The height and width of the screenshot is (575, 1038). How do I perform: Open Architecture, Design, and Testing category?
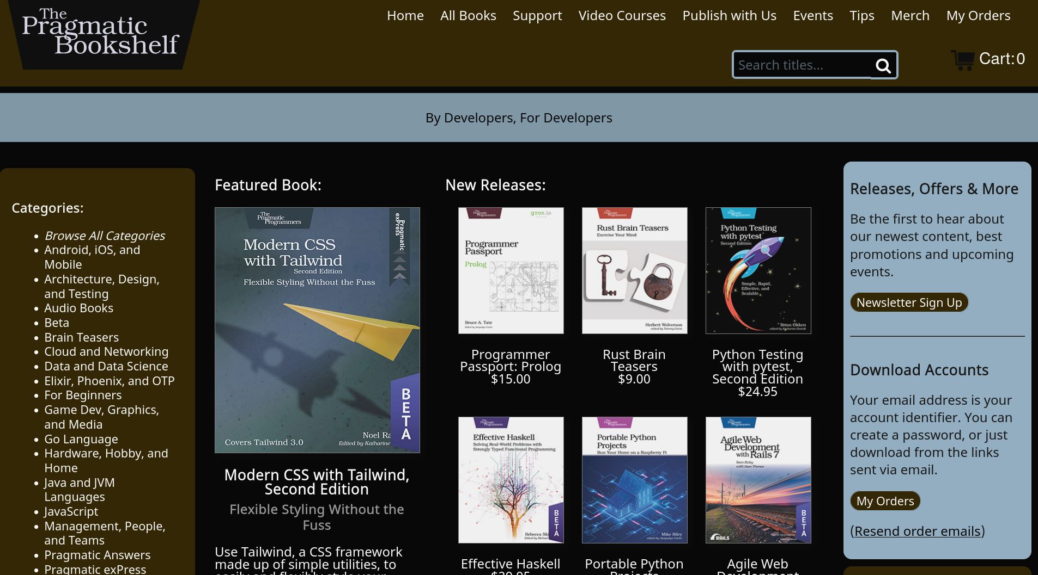(102, 287)
